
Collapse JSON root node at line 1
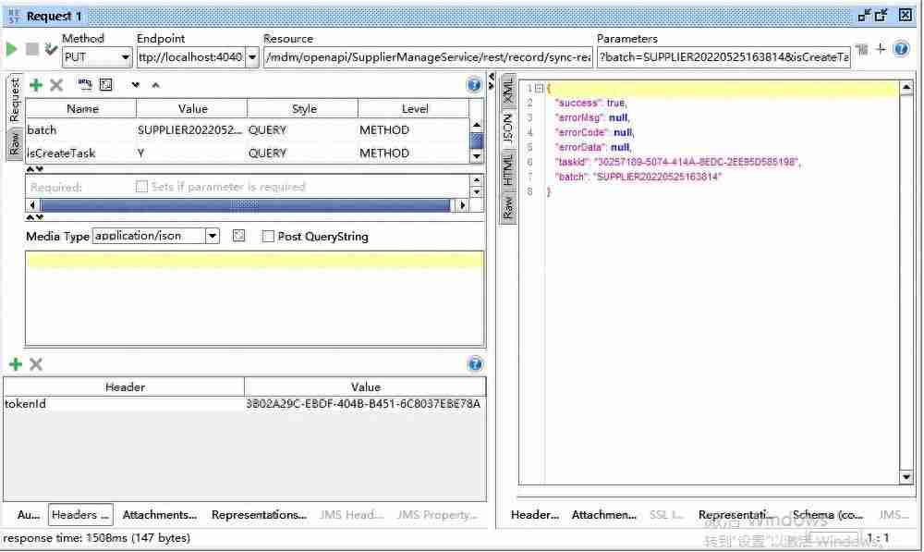coord(539,89)
